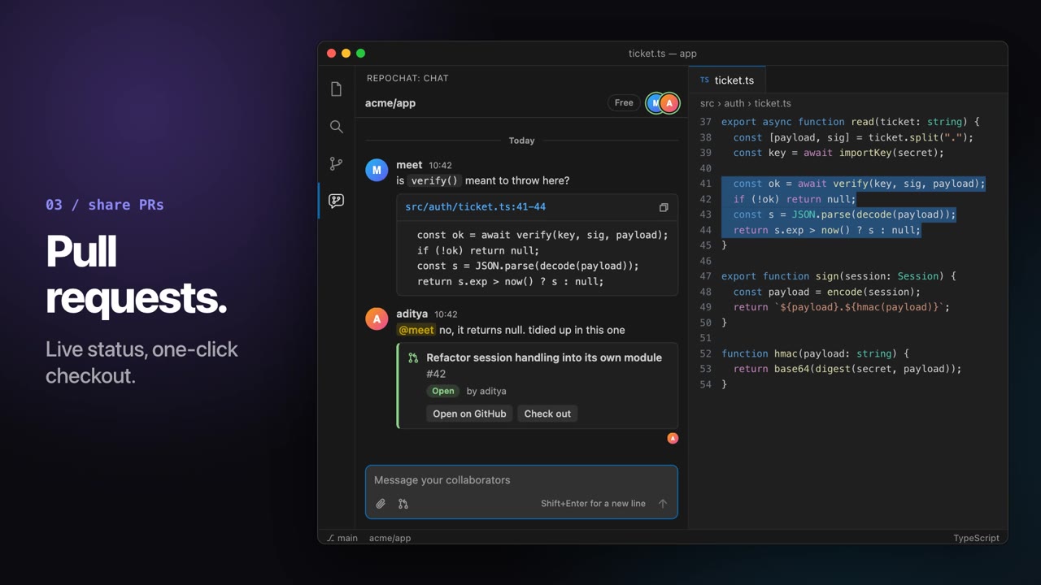
Task: Click the src breadcrumb segment
Action: tap(707, 104)
